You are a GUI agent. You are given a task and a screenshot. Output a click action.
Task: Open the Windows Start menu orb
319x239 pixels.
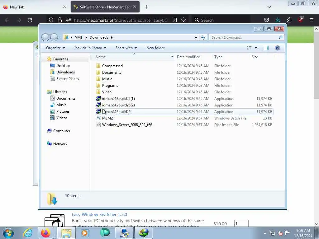coord(8,233)
